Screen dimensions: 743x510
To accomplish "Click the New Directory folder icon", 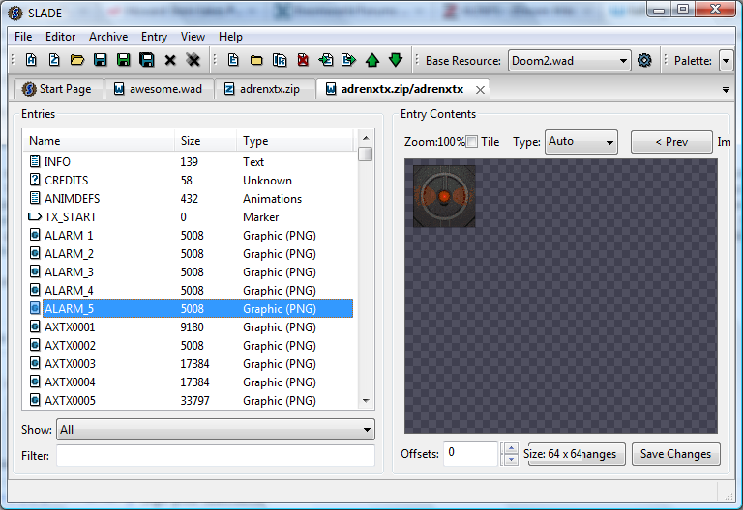I will (256, 61).
